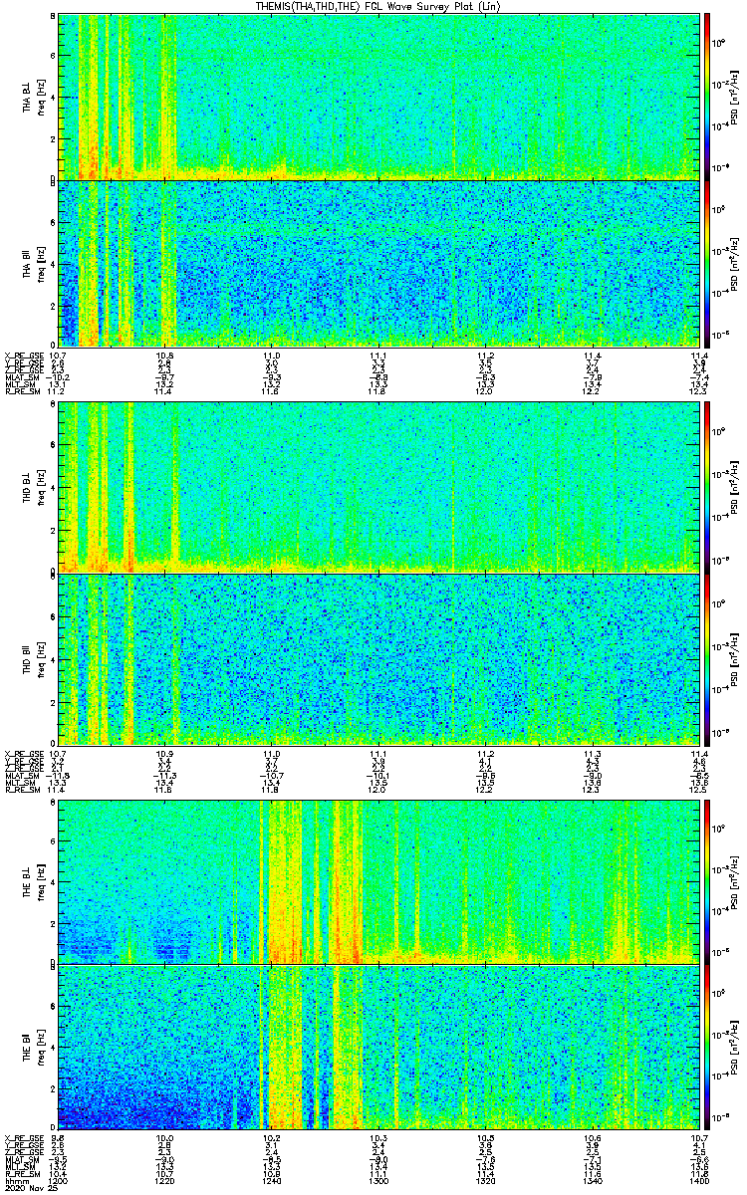The height and width of the screenshot is (1195, 747).
Task: Click the PSD color bar beside THE B-perpendicular
Action: [706, 881]
